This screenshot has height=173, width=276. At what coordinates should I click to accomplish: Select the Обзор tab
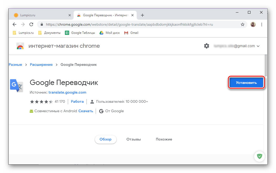(106, 139)
